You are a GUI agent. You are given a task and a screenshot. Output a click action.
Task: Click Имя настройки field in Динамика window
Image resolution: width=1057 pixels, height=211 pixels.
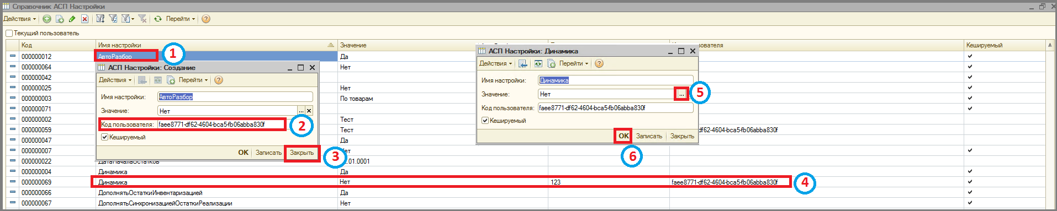click(616, 80)
